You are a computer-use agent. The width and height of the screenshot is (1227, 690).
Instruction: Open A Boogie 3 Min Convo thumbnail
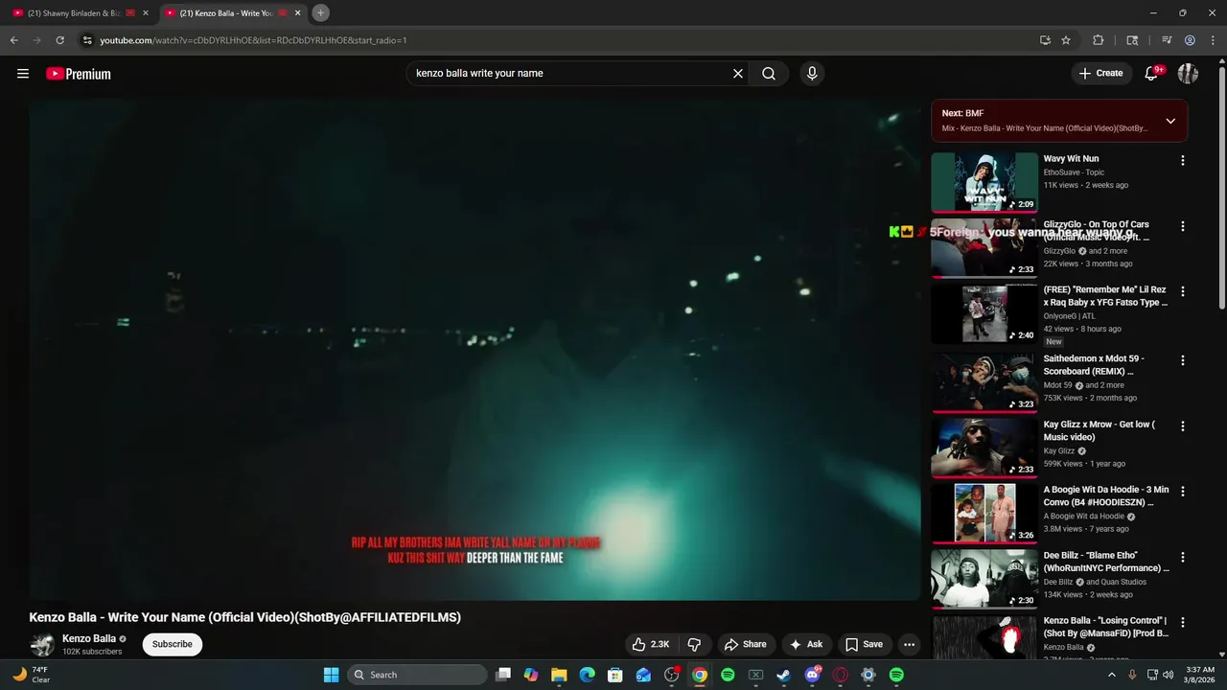pos(984,513)
